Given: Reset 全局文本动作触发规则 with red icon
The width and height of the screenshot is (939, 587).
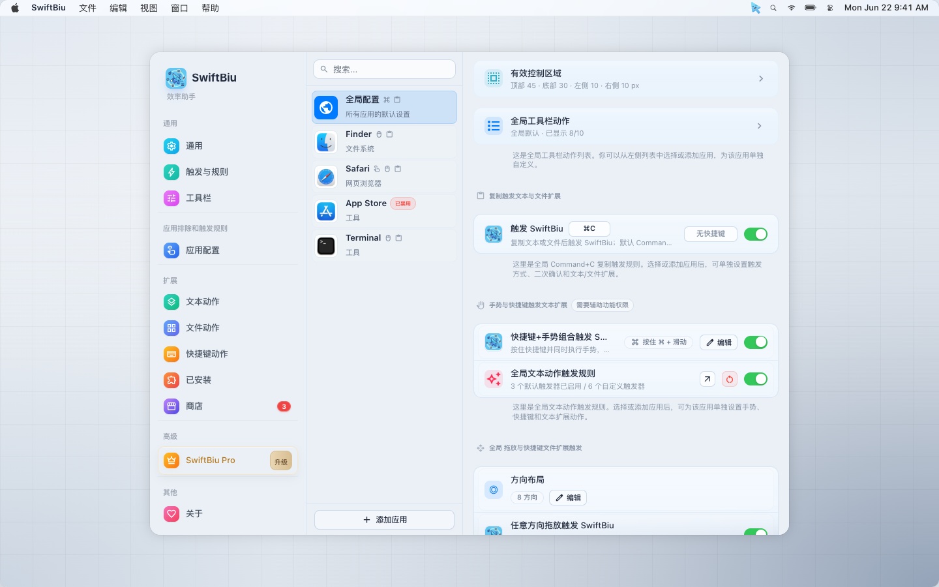Looking at the screenshot, I should coord(730,379).
